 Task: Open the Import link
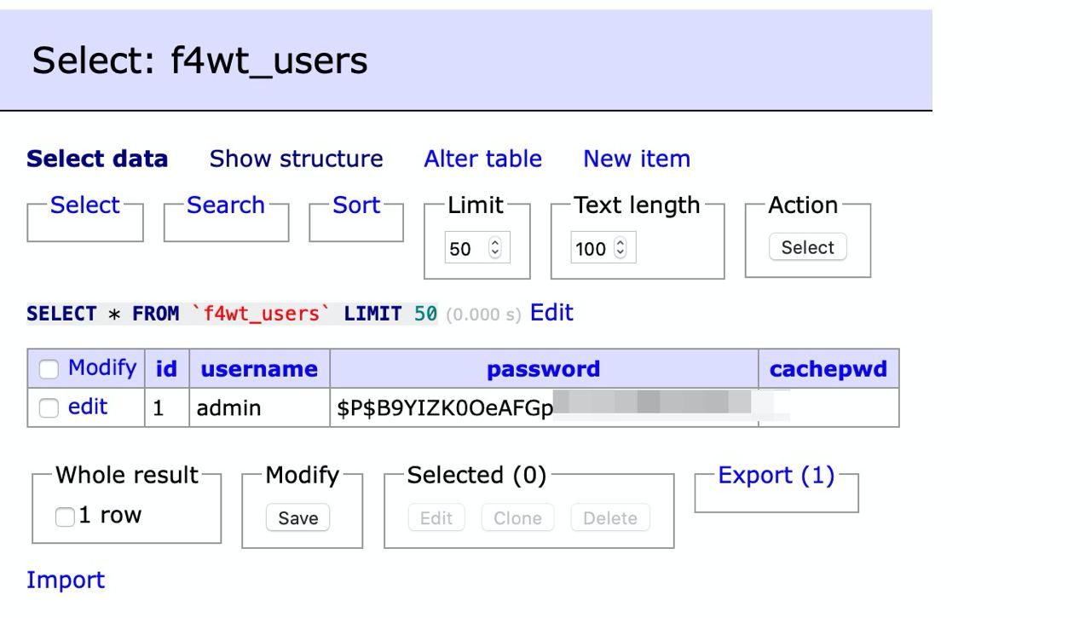[66, 580]
